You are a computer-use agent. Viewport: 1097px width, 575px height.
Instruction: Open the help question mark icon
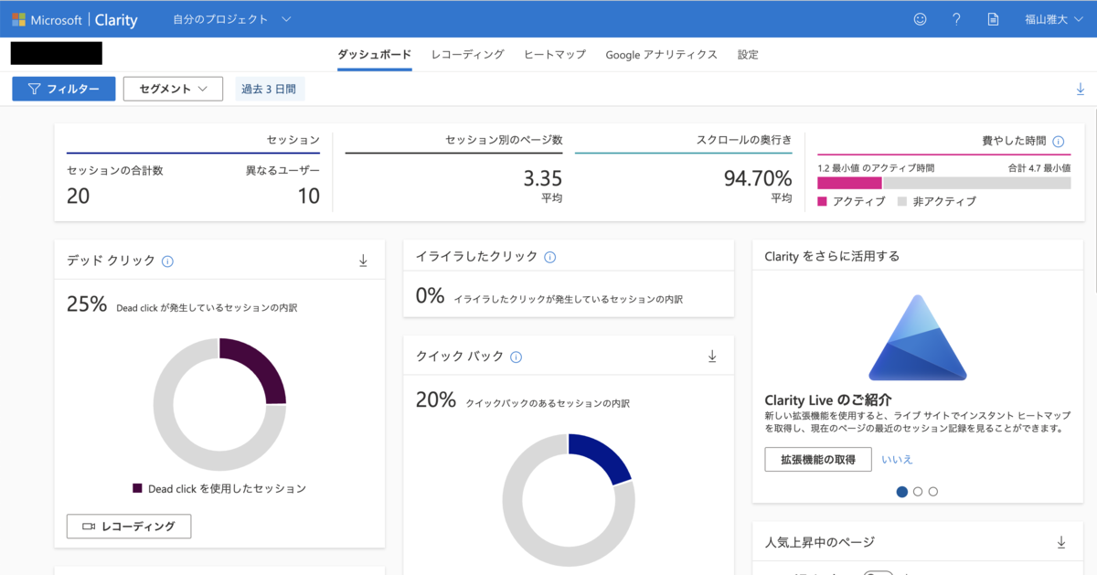tap(956, 19)
